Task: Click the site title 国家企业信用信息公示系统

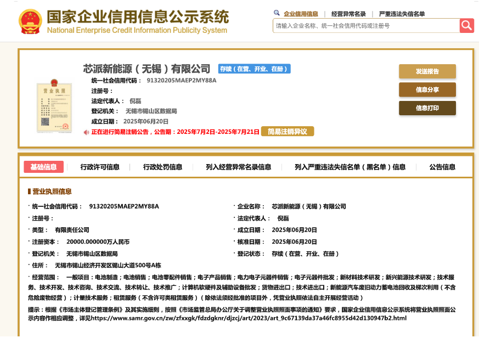Action: pyautogui.click(x=138, y=16)
